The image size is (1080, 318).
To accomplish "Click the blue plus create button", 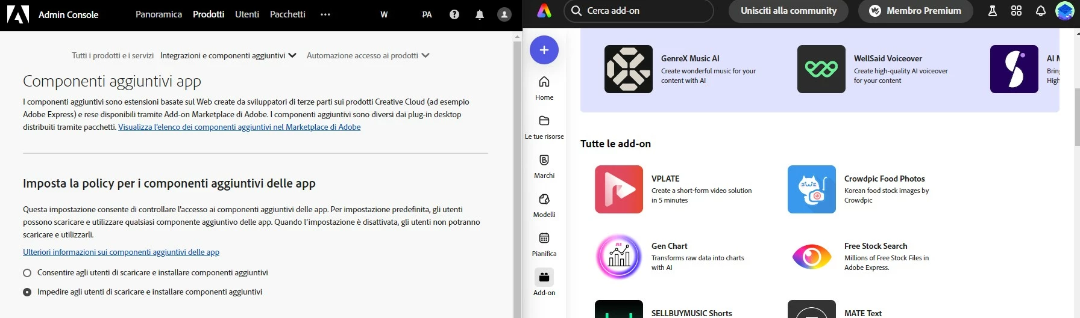I will [x=544, y=50].
